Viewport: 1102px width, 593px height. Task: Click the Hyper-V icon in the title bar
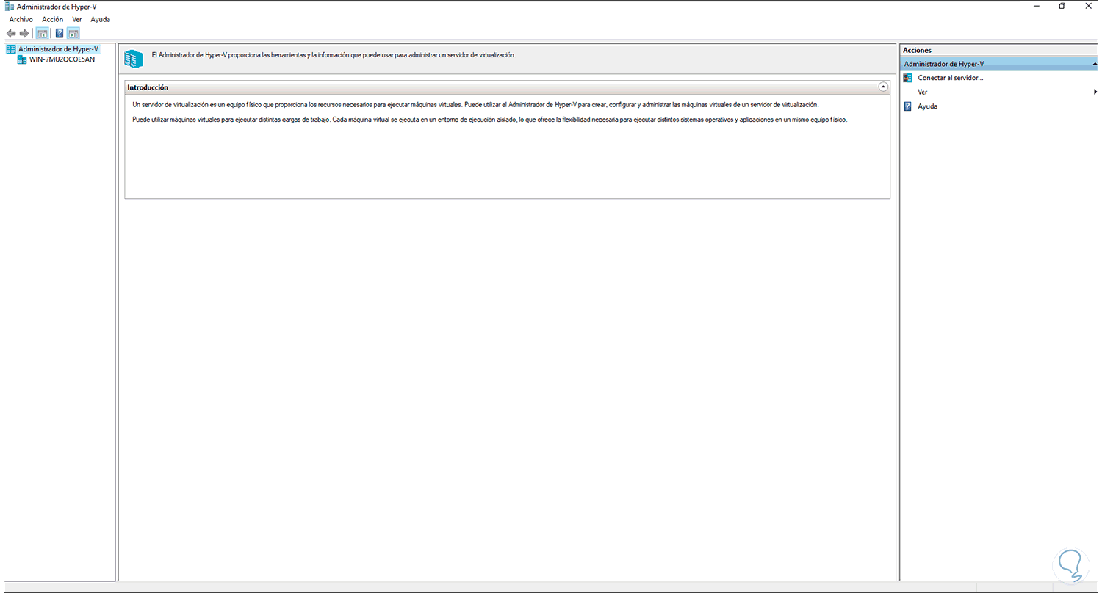tap(9, 6)
